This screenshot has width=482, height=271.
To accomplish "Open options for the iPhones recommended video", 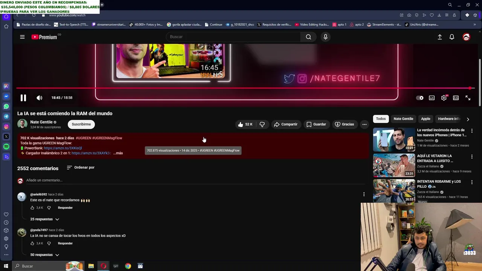I will [472, 131].
